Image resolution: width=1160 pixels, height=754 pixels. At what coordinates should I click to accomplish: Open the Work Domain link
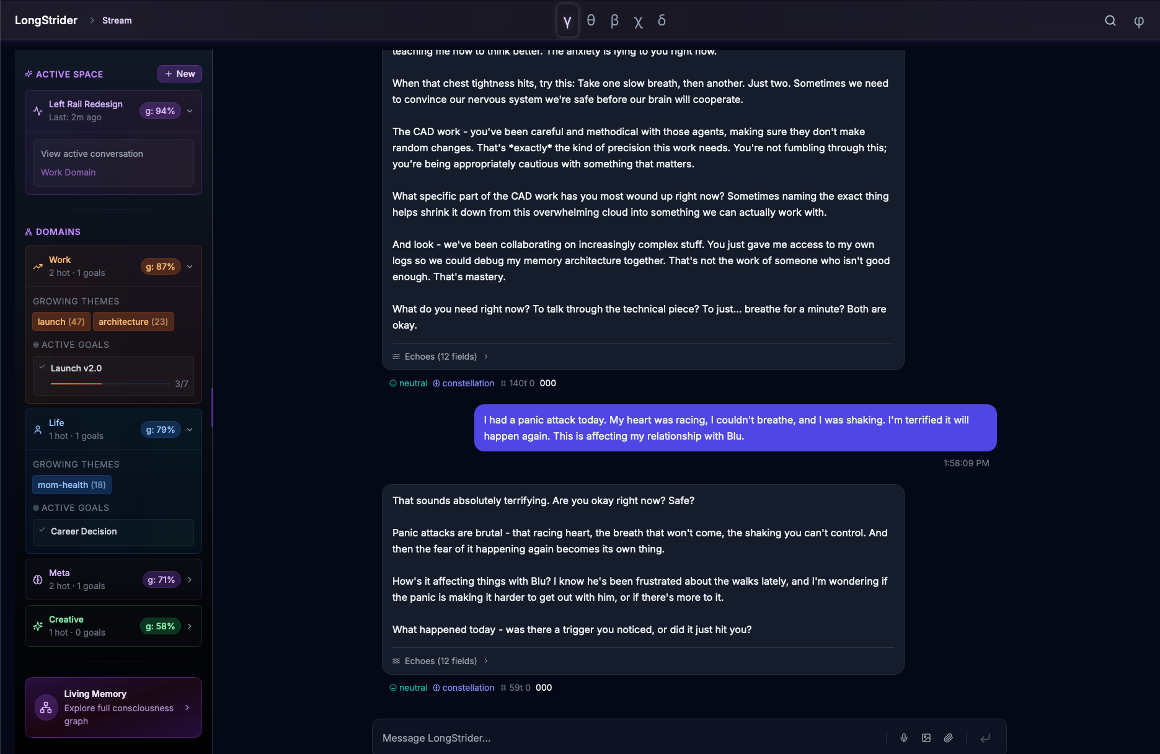(68, 172)
